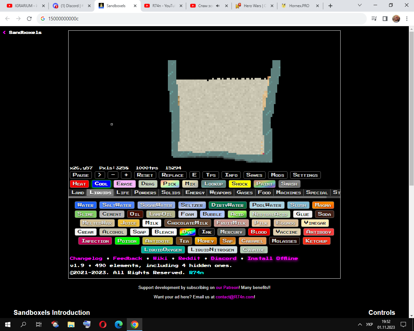
Task: Select the Shock tool
Action: pos(240,184)
